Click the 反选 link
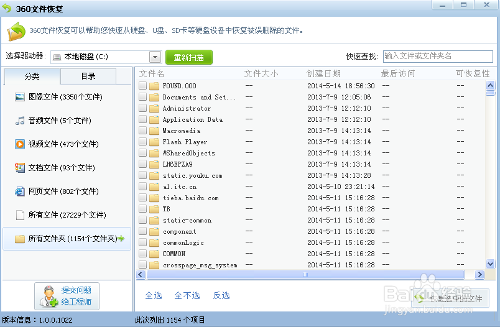500x327 pixels. point(221,295)
